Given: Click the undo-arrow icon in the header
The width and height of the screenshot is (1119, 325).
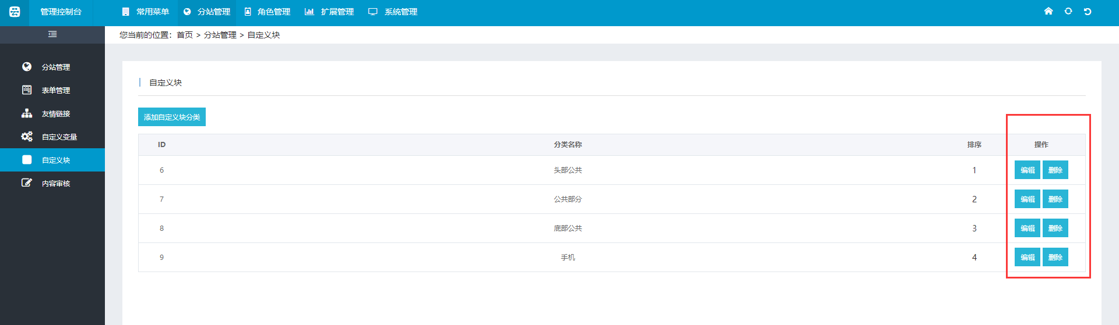Looking at the screenshot, I should tap(1088, 11).
